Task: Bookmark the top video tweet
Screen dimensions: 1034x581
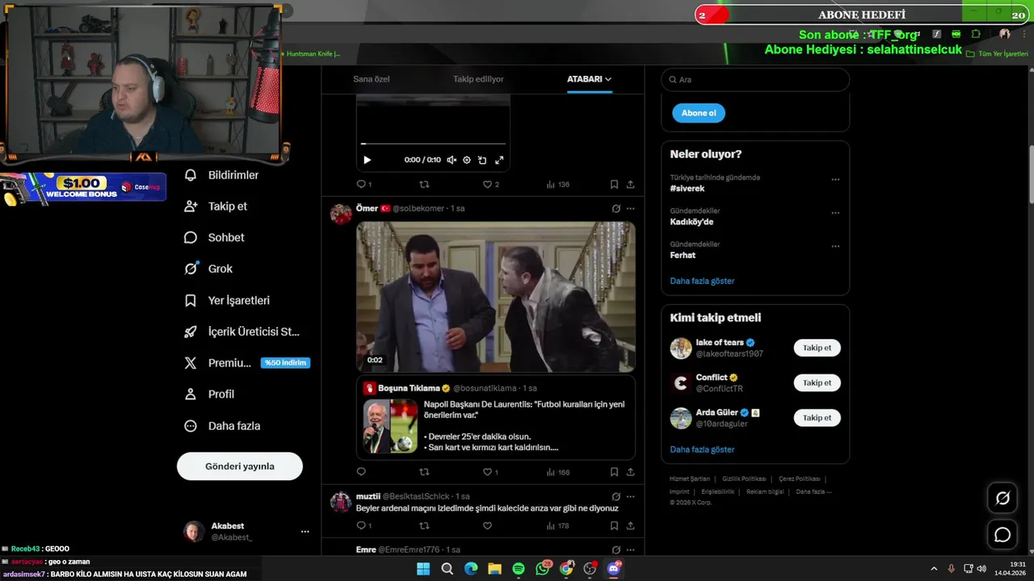Action: [614, 184]
